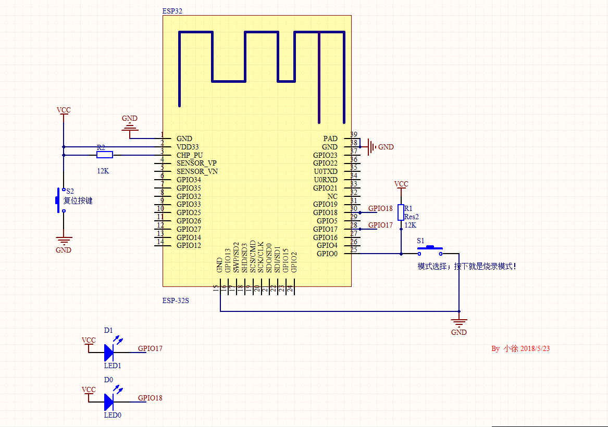Select the 复位按键 label
This screenshot has height=427, width=608.
pyautogui.click(x=78, y=200)
